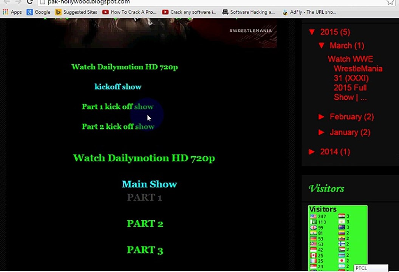Click the Main Show heading

[149, 184]
